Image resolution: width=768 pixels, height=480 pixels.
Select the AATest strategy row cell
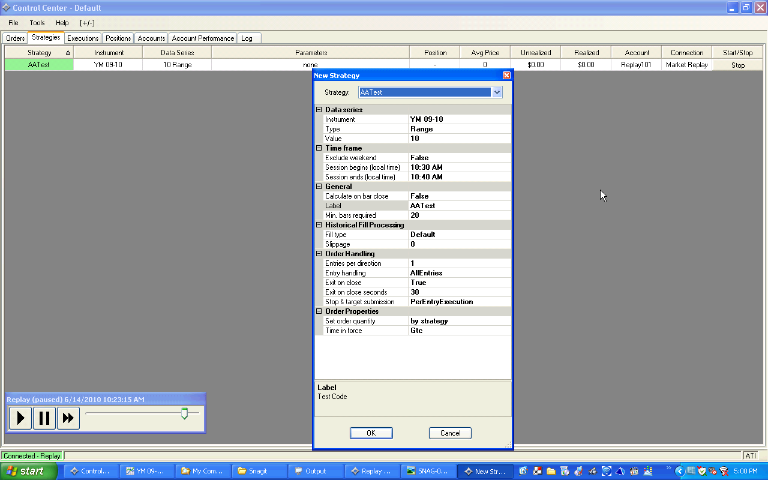pos(39,65)
